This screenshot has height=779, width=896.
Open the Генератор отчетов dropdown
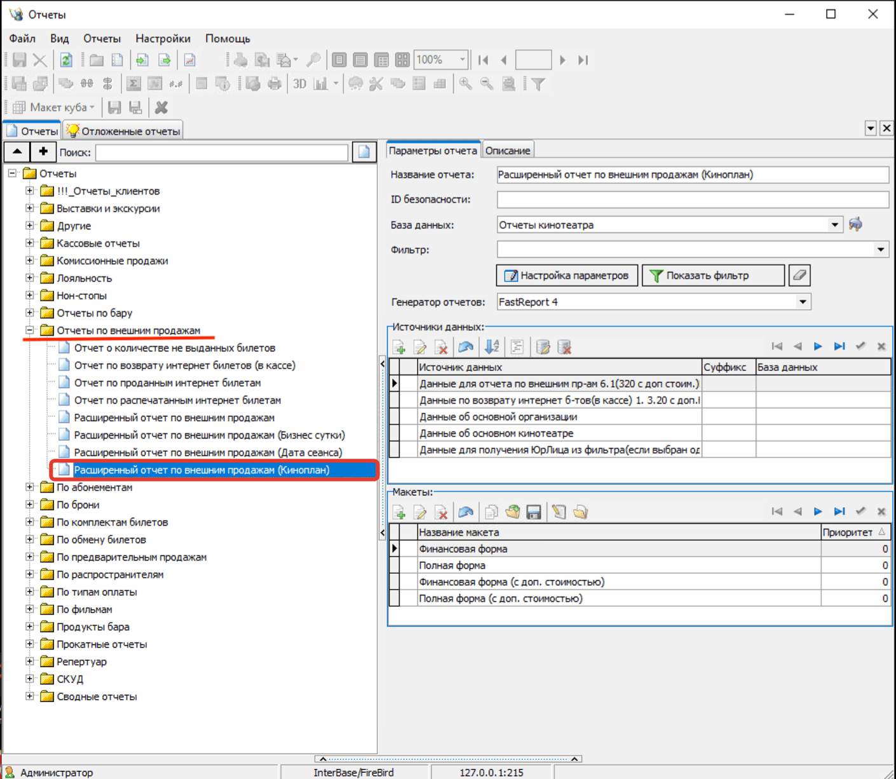803,302
